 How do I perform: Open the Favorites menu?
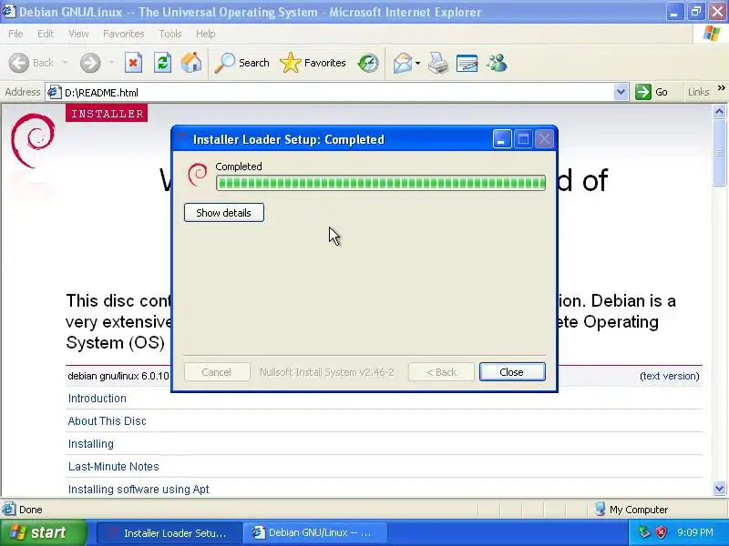pyautogui.click(x=123, y=34)
